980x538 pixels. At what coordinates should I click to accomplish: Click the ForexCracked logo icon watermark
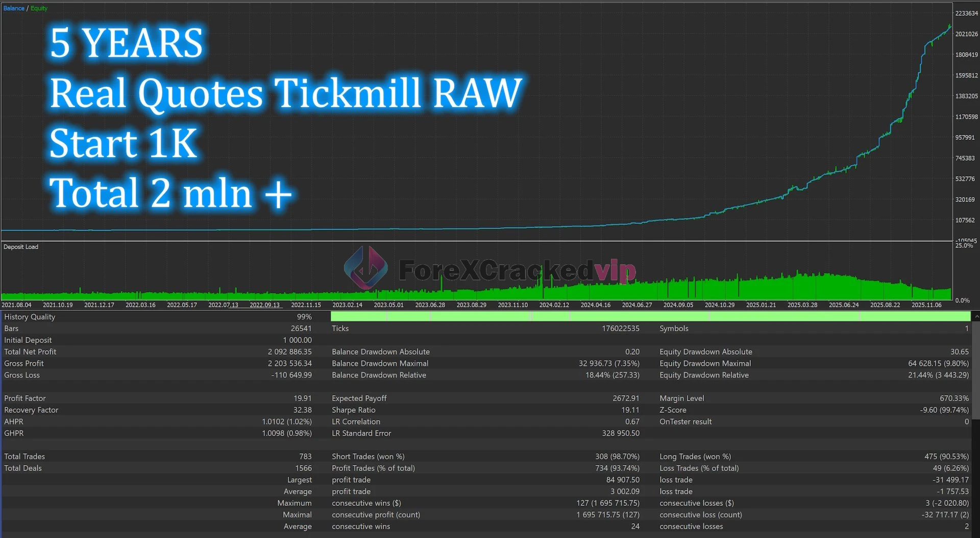(365, 268)
